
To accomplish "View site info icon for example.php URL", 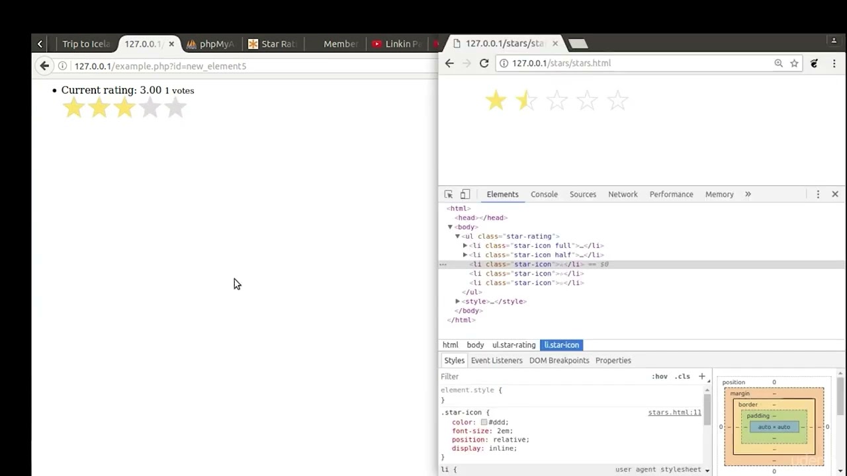I will pos(63,66).
